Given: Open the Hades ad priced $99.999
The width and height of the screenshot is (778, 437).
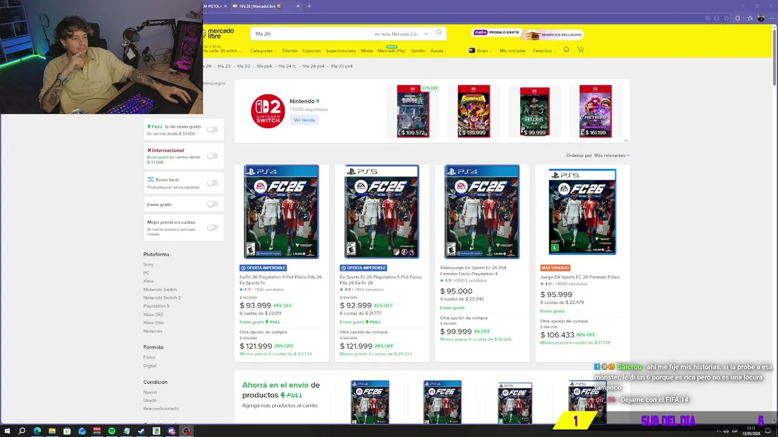Looking at the screenshot, I should coord(535,112).
